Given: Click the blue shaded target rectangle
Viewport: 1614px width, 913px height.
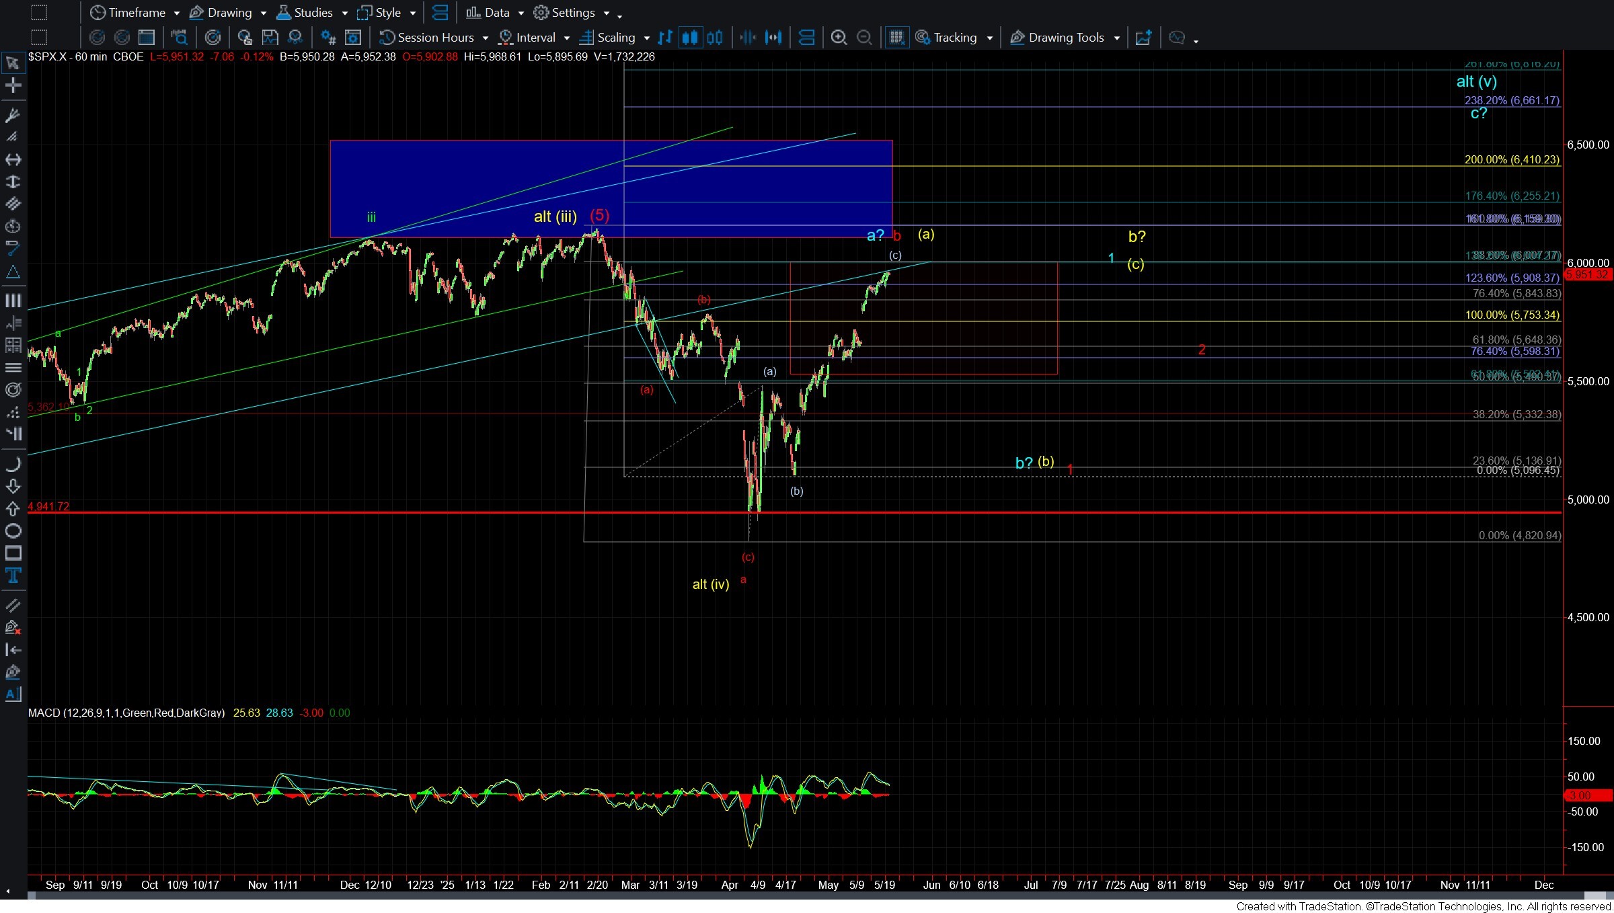Looking at the screenshot, I should [x=611, y=188].
